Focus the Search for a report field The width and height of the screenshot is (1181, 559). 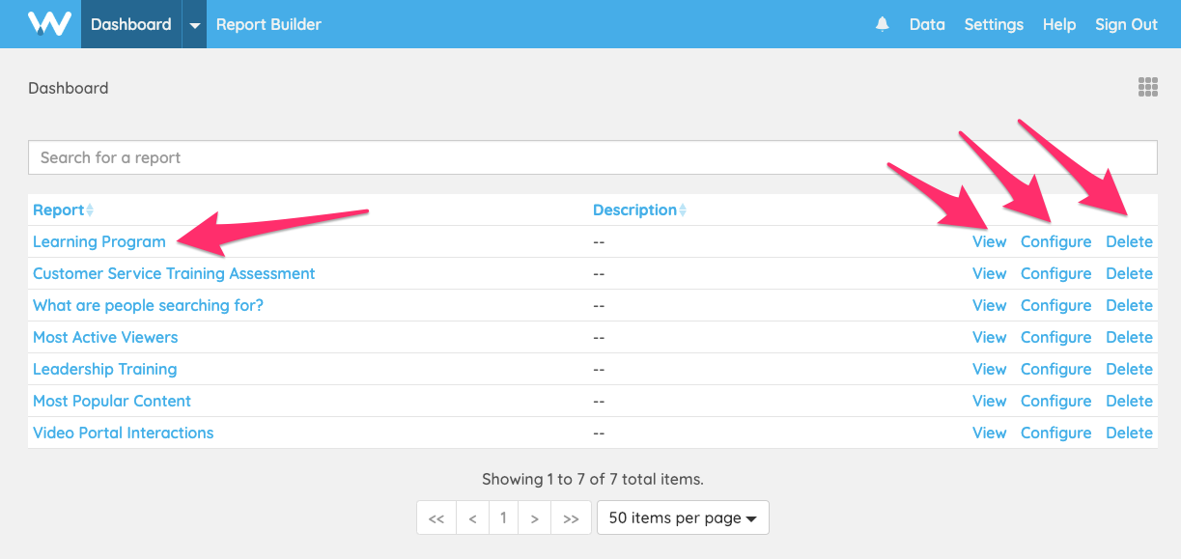point(592,157)
